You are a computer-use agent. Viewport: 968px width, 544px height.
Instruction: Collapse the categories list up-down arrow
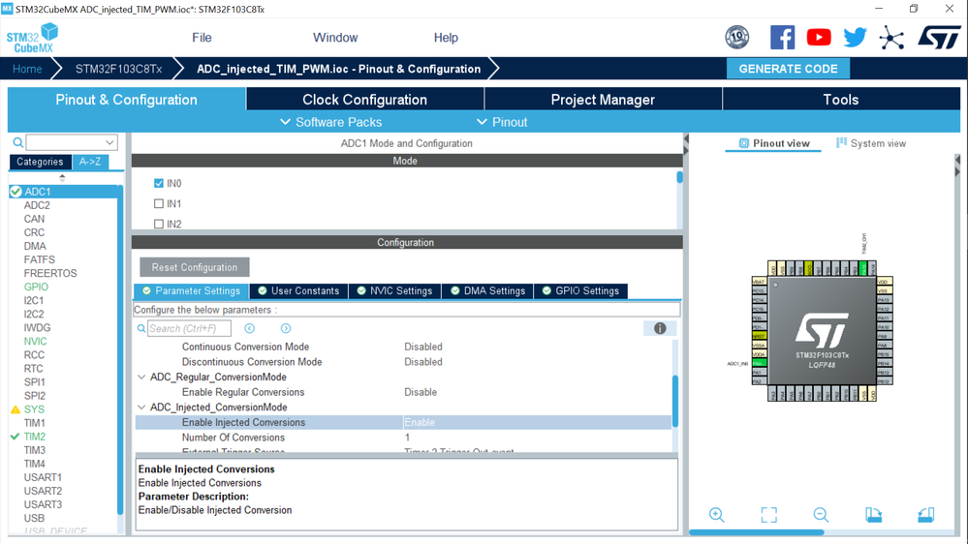point(62,178)
